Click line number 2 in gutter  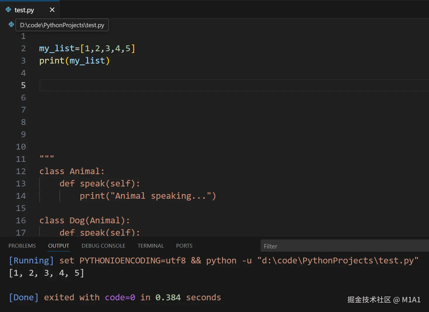[23, 48]
